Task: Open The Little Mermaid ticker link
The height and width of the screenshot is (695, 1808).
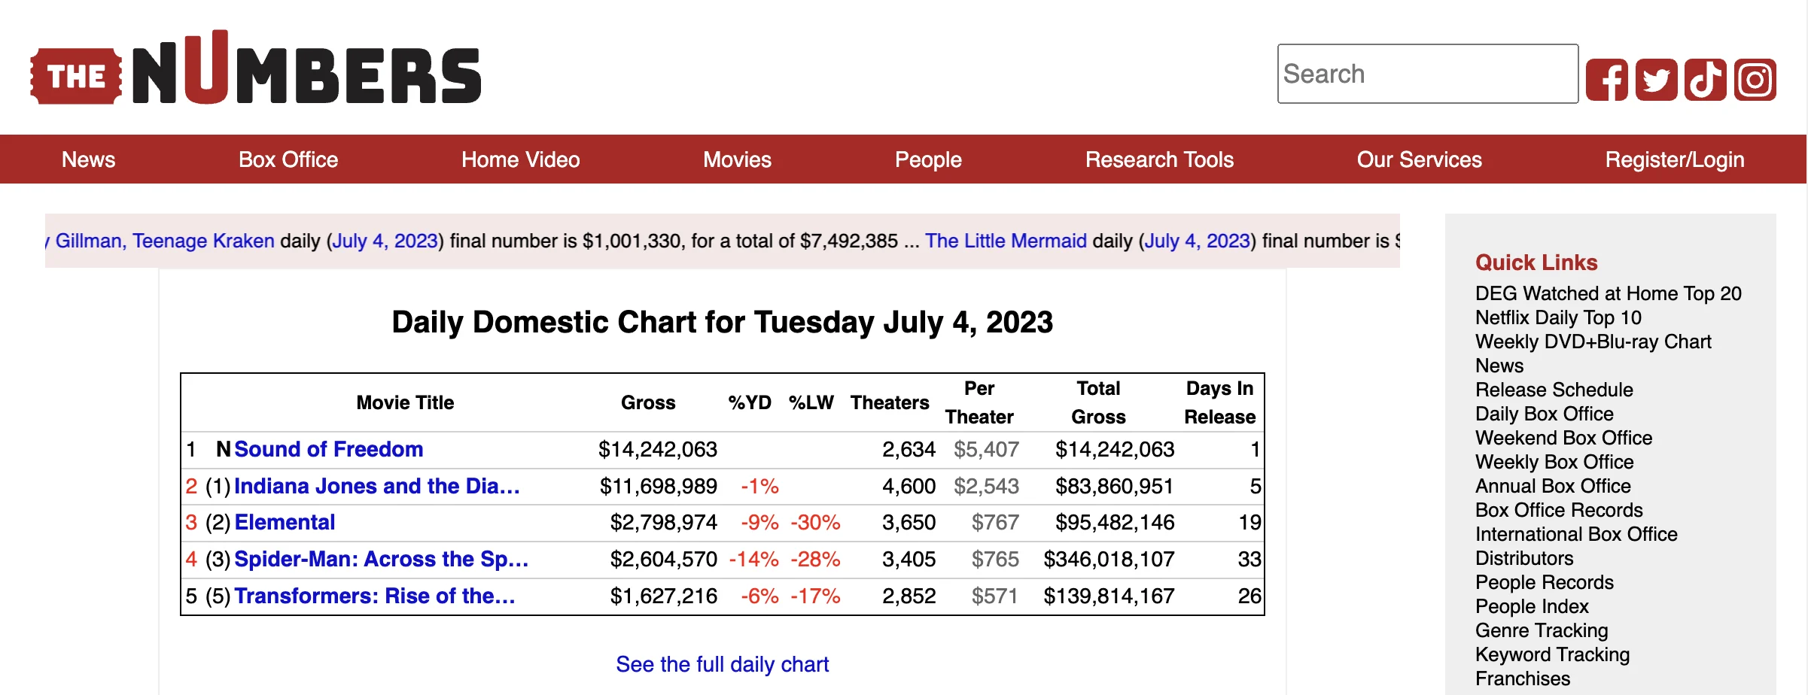Action: pyautogui.click(x=1006, y=241)
